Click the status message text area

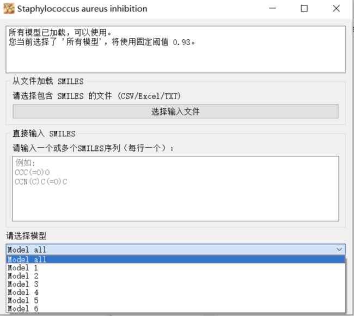[175, 49]
